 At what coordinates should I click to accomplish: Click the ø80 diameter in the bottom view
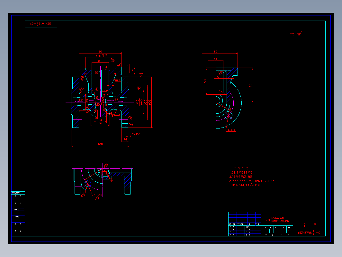click(106, 165)
